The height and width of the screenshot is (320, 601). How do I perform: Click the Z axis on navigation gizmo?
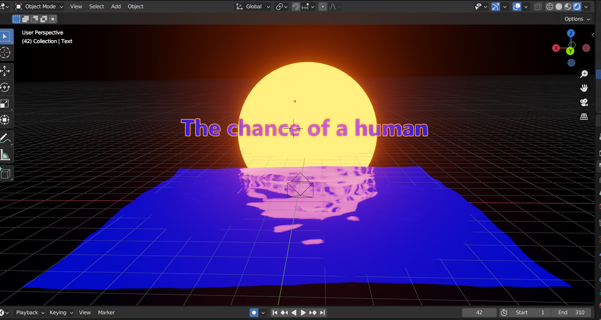click(571, 33)
